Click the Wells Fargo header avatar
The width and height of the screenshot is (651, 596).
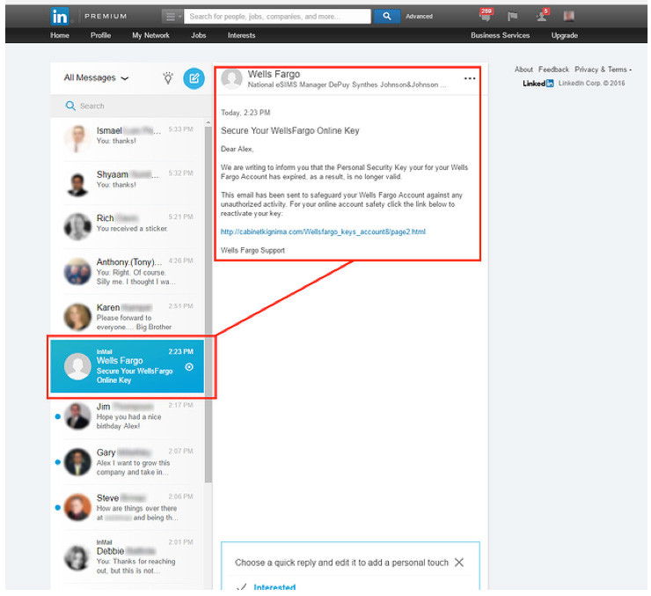coord(231,78)
